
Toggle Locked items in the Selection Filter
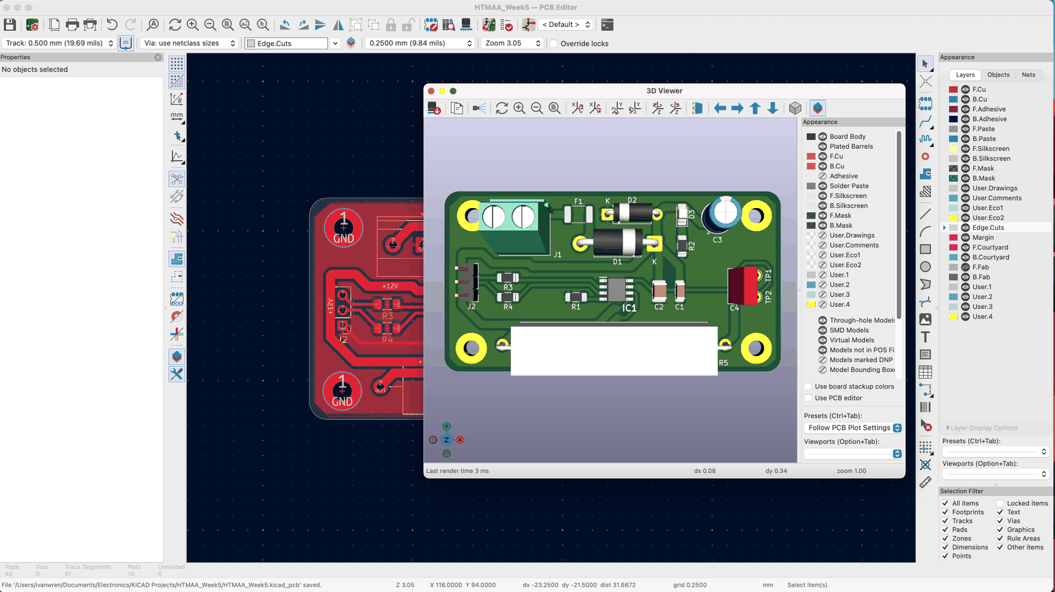tap(1000, 503)
